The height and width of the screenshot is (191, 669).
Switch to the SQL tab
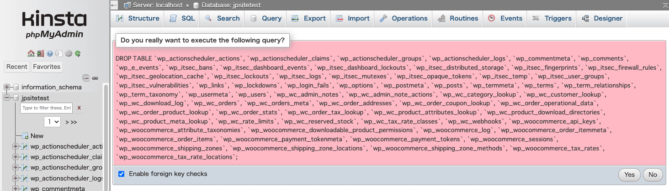coord(182,18)
